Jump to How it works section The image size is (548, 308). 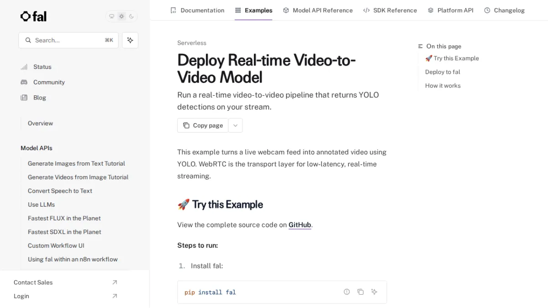point(443,86)
